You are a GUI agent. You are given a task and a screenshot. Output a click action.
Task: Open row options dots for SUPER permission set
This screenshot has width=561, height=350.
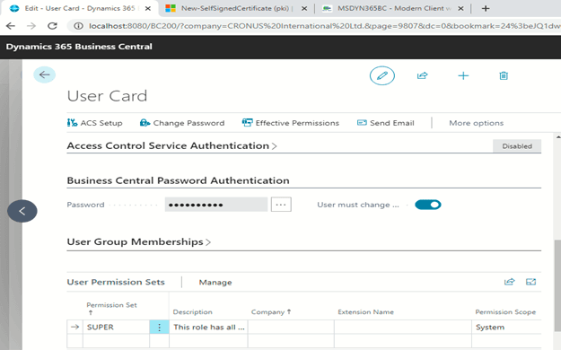click(x=159, y=327)
